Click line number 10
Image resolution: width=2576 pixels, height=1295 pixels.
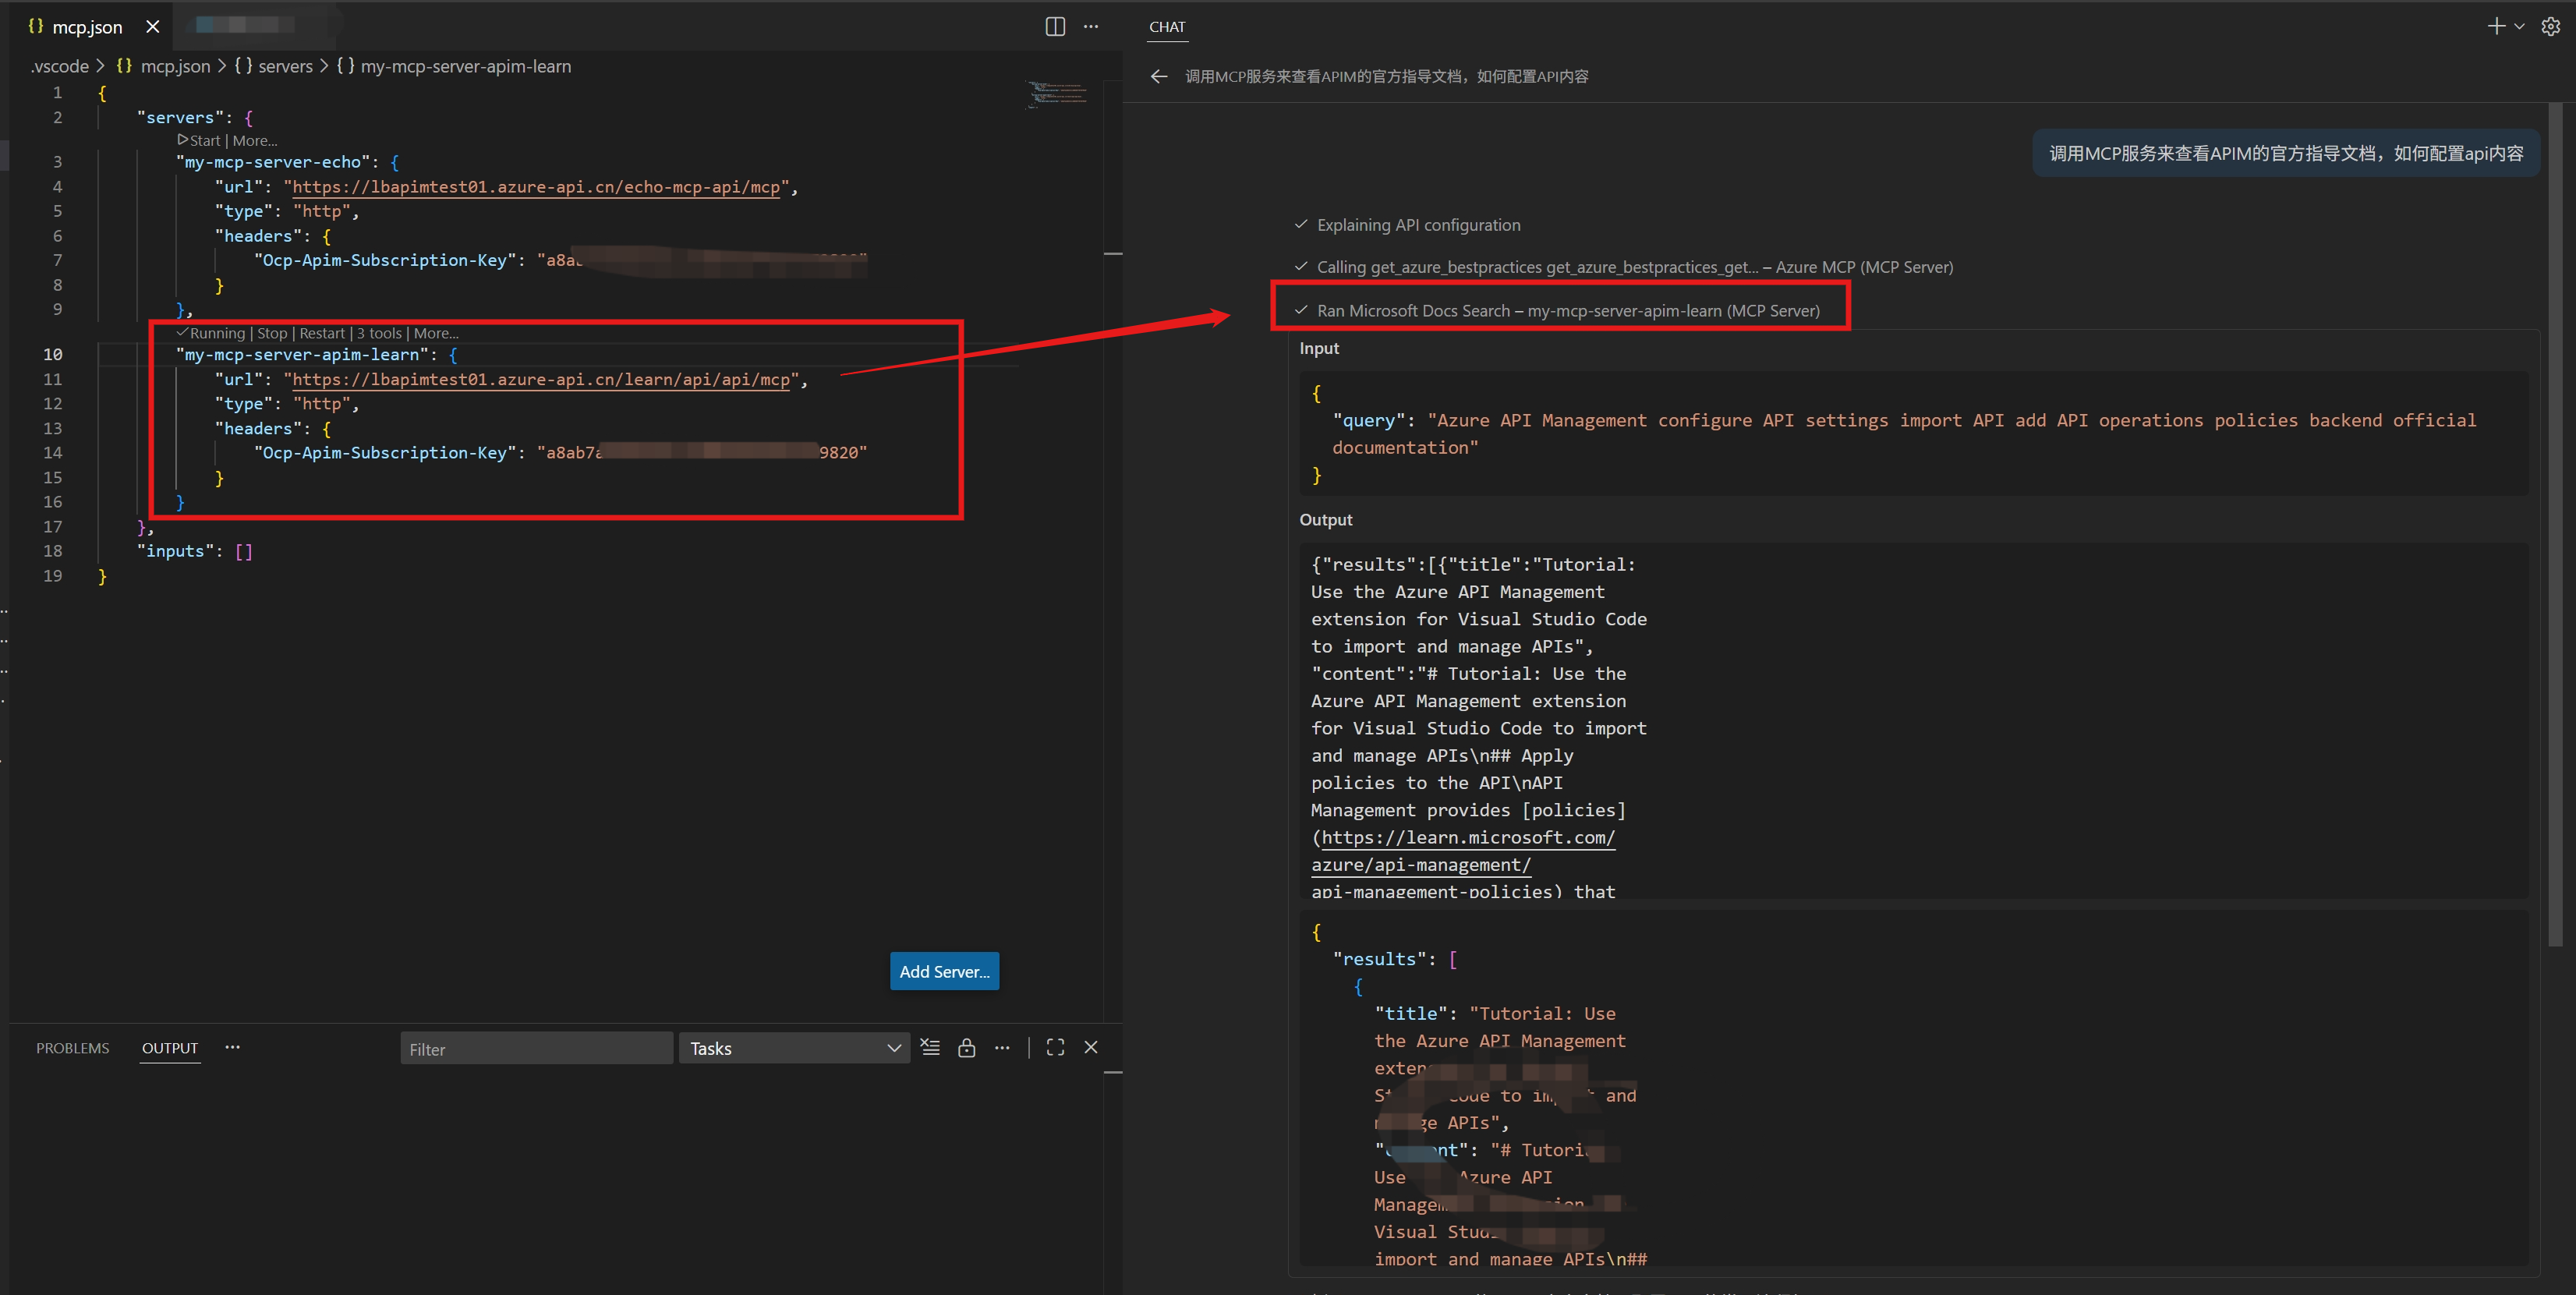53,355
